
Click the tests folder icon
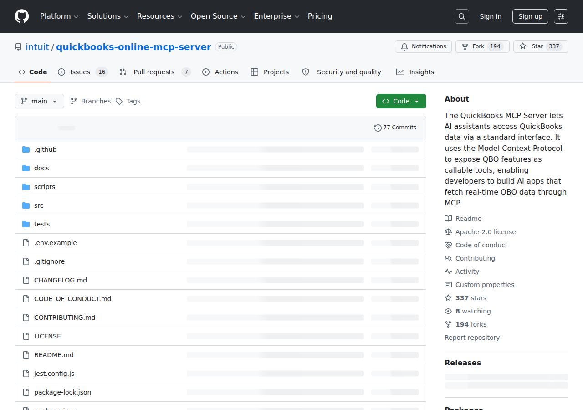[26, 224]
